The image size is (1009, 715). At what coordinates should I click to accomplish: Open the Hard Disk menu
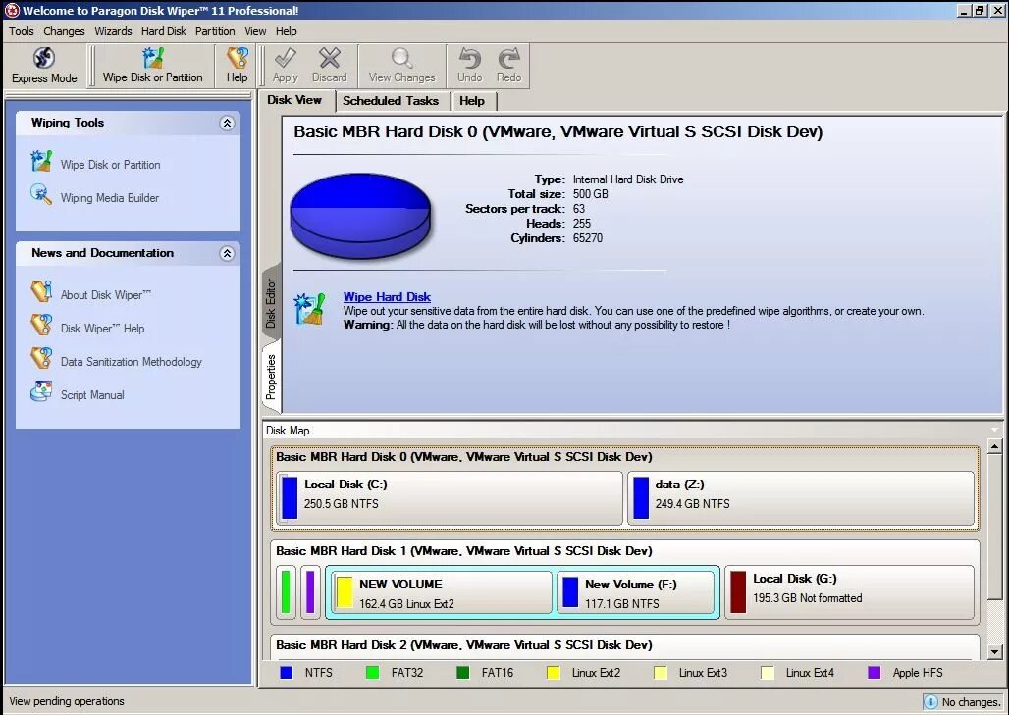(164, 30)
